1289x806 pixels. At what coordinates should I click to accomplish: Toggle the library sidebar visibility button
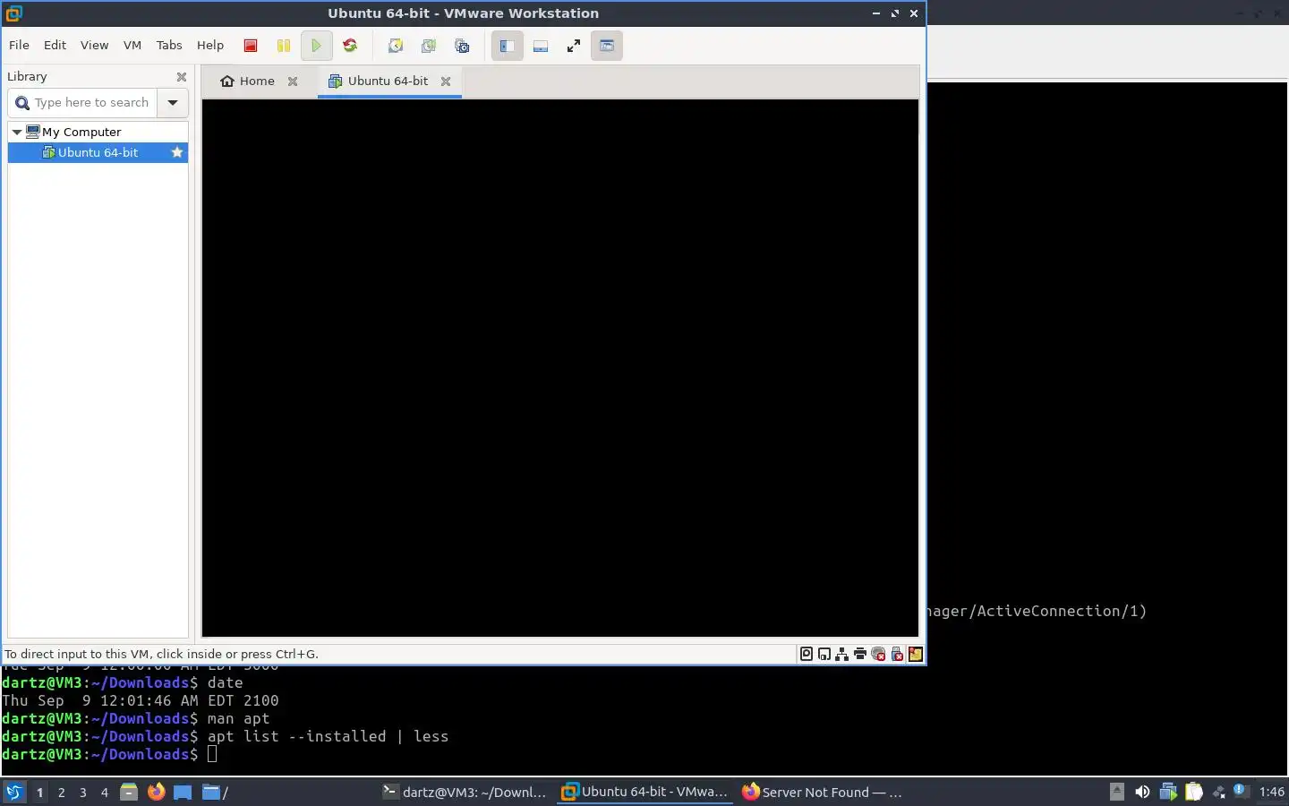point(507,46)
